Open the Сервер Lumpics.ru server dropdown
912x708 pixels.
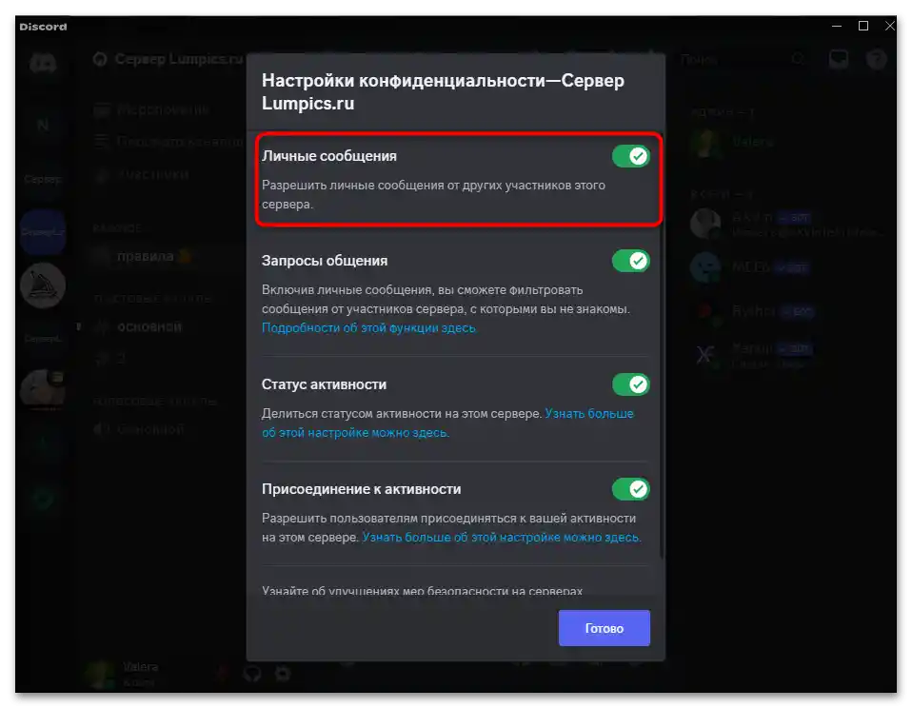pos(162,58)
